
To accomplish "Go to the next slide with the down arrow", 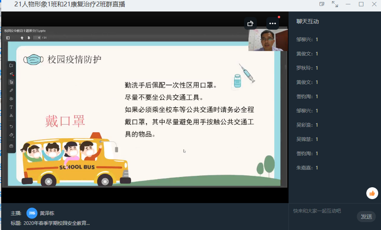I will pyautogui.click(x=29, y=38).
